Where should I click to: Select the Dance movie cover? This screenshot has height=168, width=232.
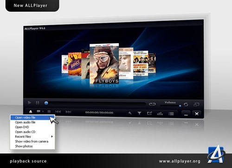tap(75, 64)
